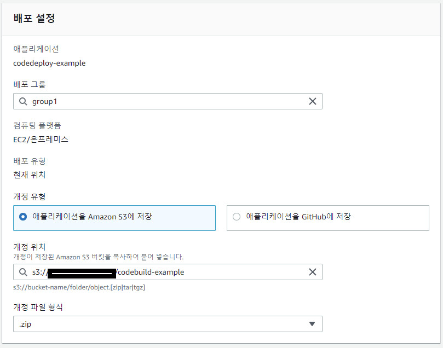
Task: Click the s3:// revision location input
Action: click(x=168, y=272)
